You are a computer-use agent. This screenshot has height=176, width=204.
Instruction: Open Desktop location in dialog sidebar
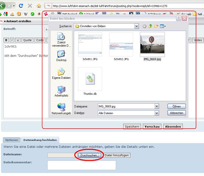click(61, 56)
